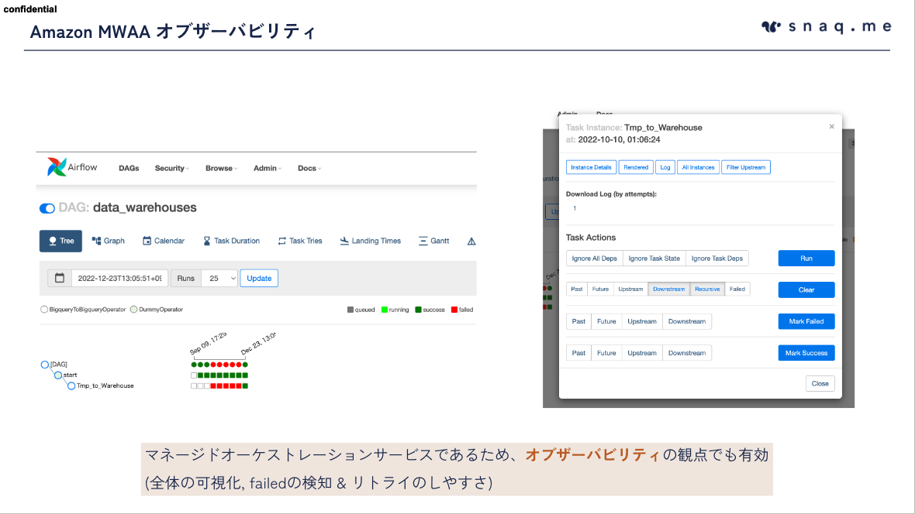Toggle Past in the Clear row
Screen dimensions: 915x514
(x=577, y=289)
